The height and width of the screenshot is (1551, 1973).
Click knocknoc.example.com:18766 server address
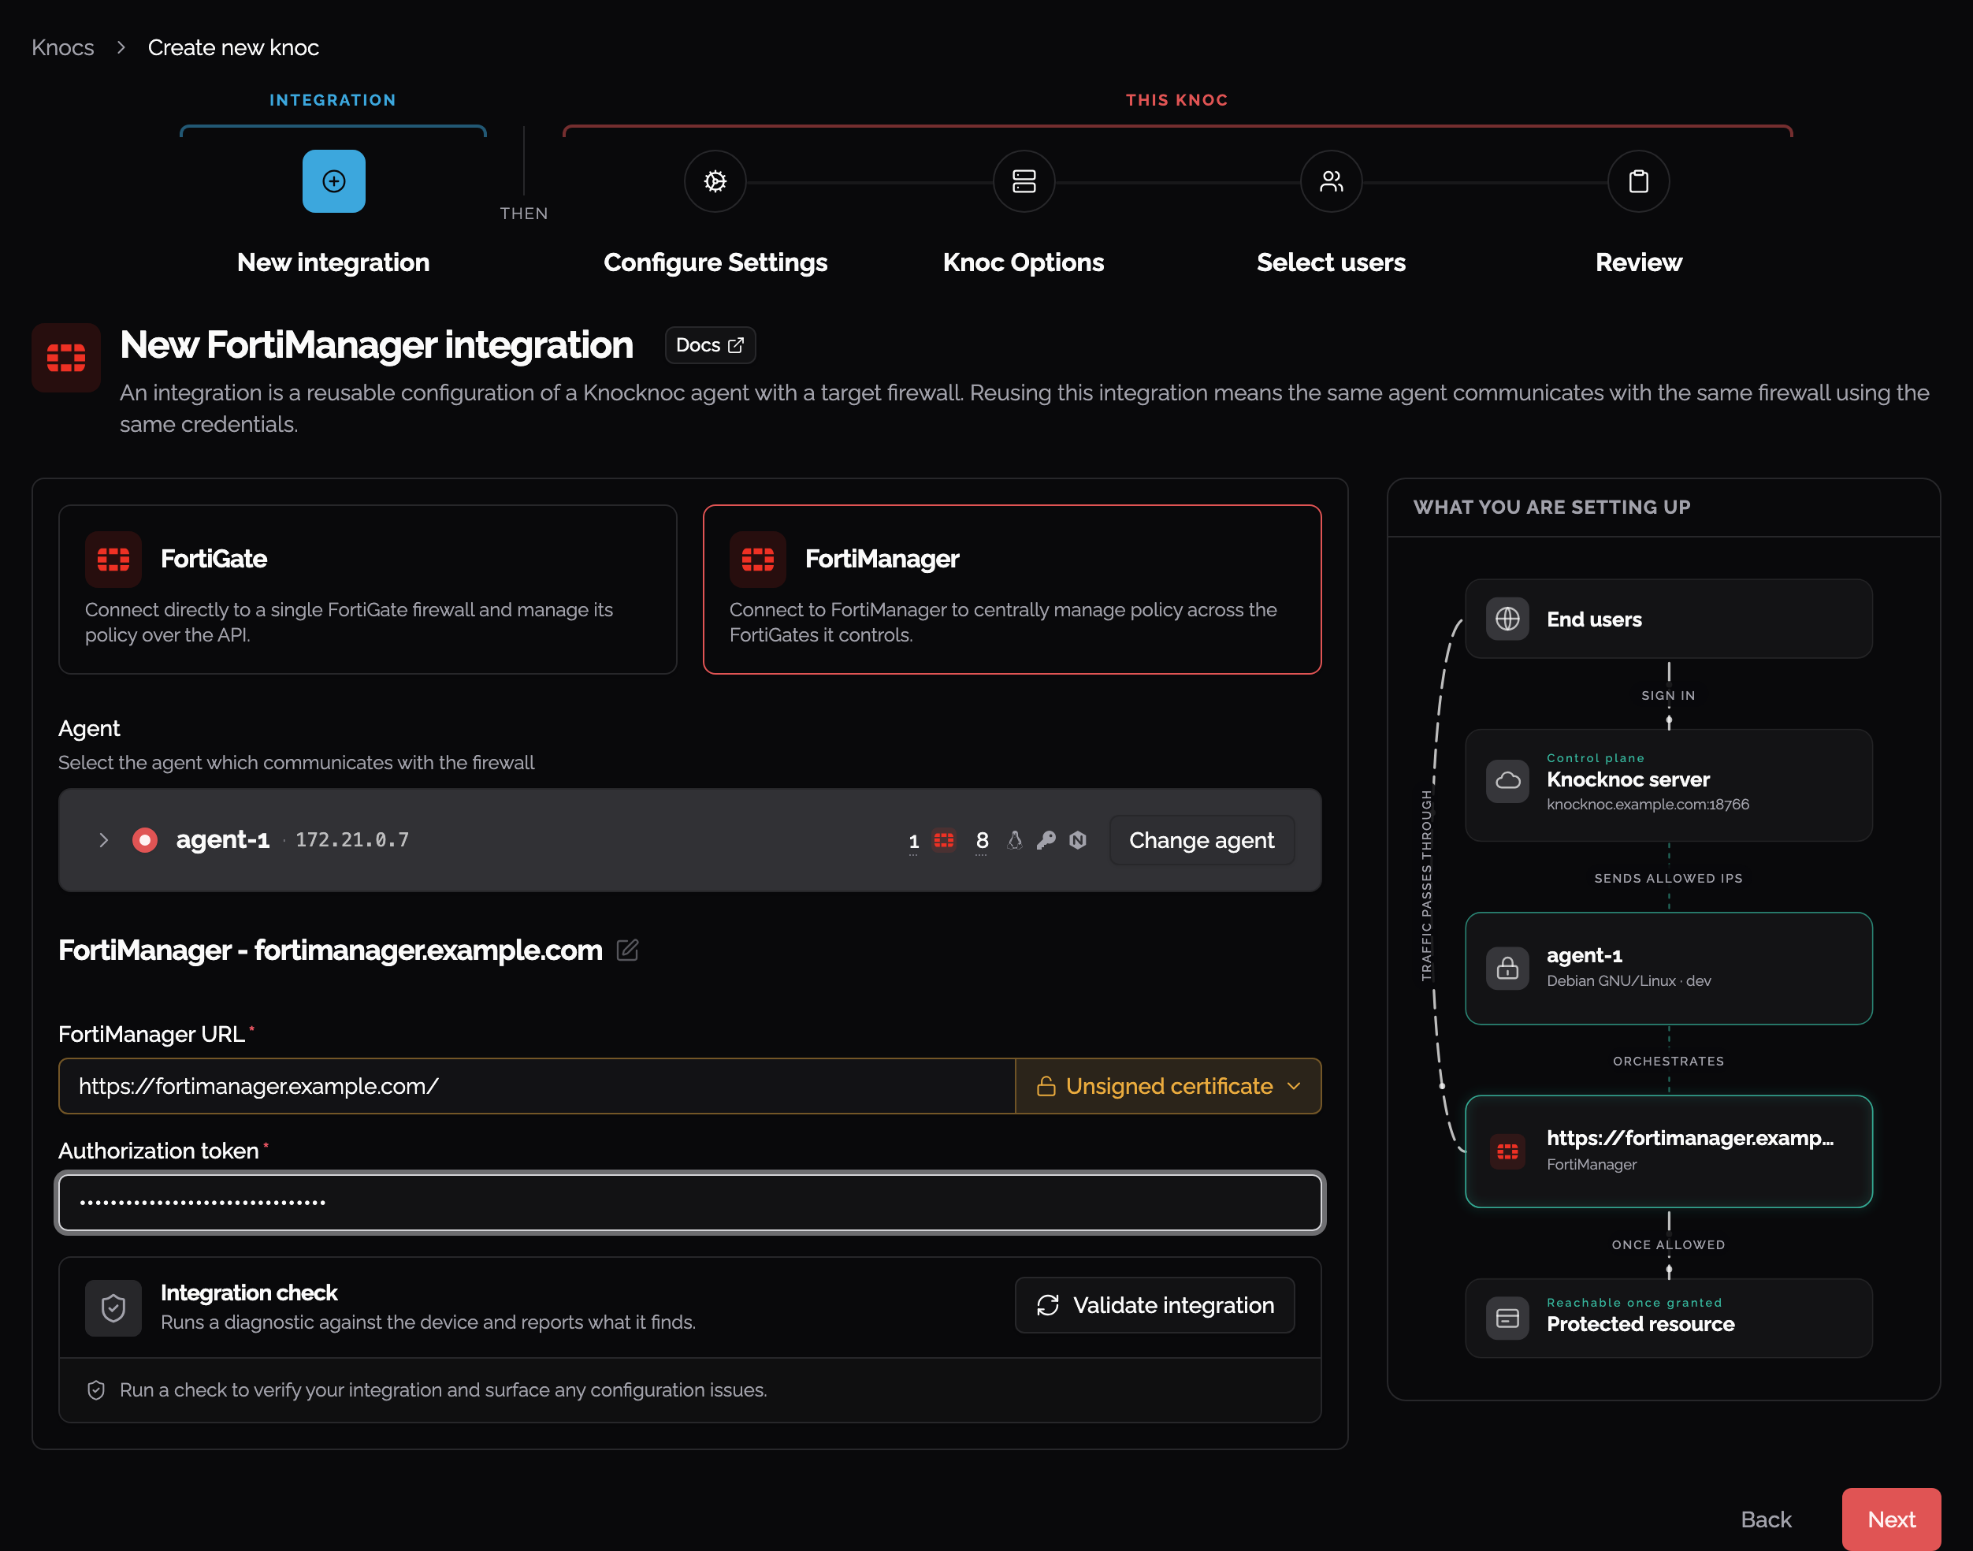coord(1647,804)
